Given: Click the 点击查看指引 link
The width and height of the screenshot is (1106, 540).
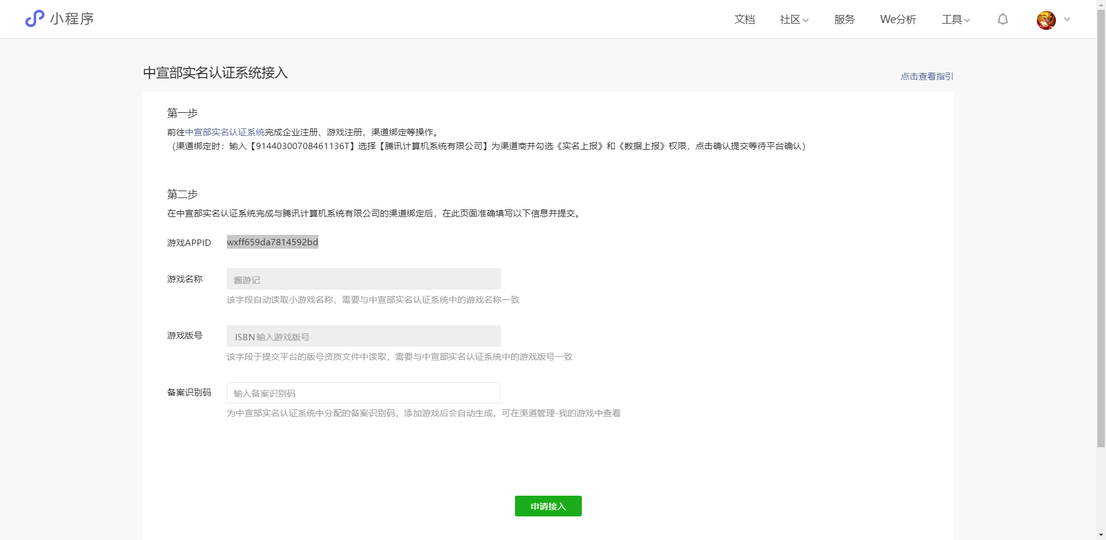Looking at the screenshot, I should click(927, 76).
